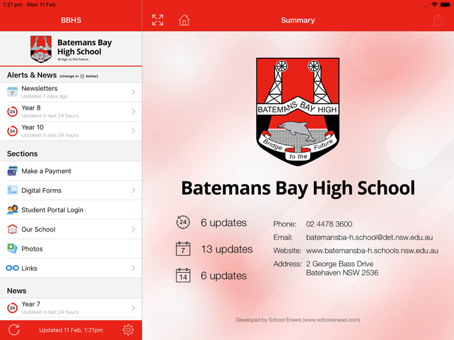Tap the Year 10 24-hour clock icon

tap(12, 131)
